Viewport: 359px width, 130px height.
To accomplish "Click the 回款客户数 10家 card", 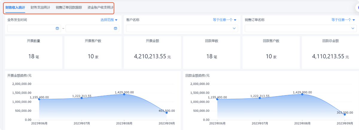I will 271,52.
